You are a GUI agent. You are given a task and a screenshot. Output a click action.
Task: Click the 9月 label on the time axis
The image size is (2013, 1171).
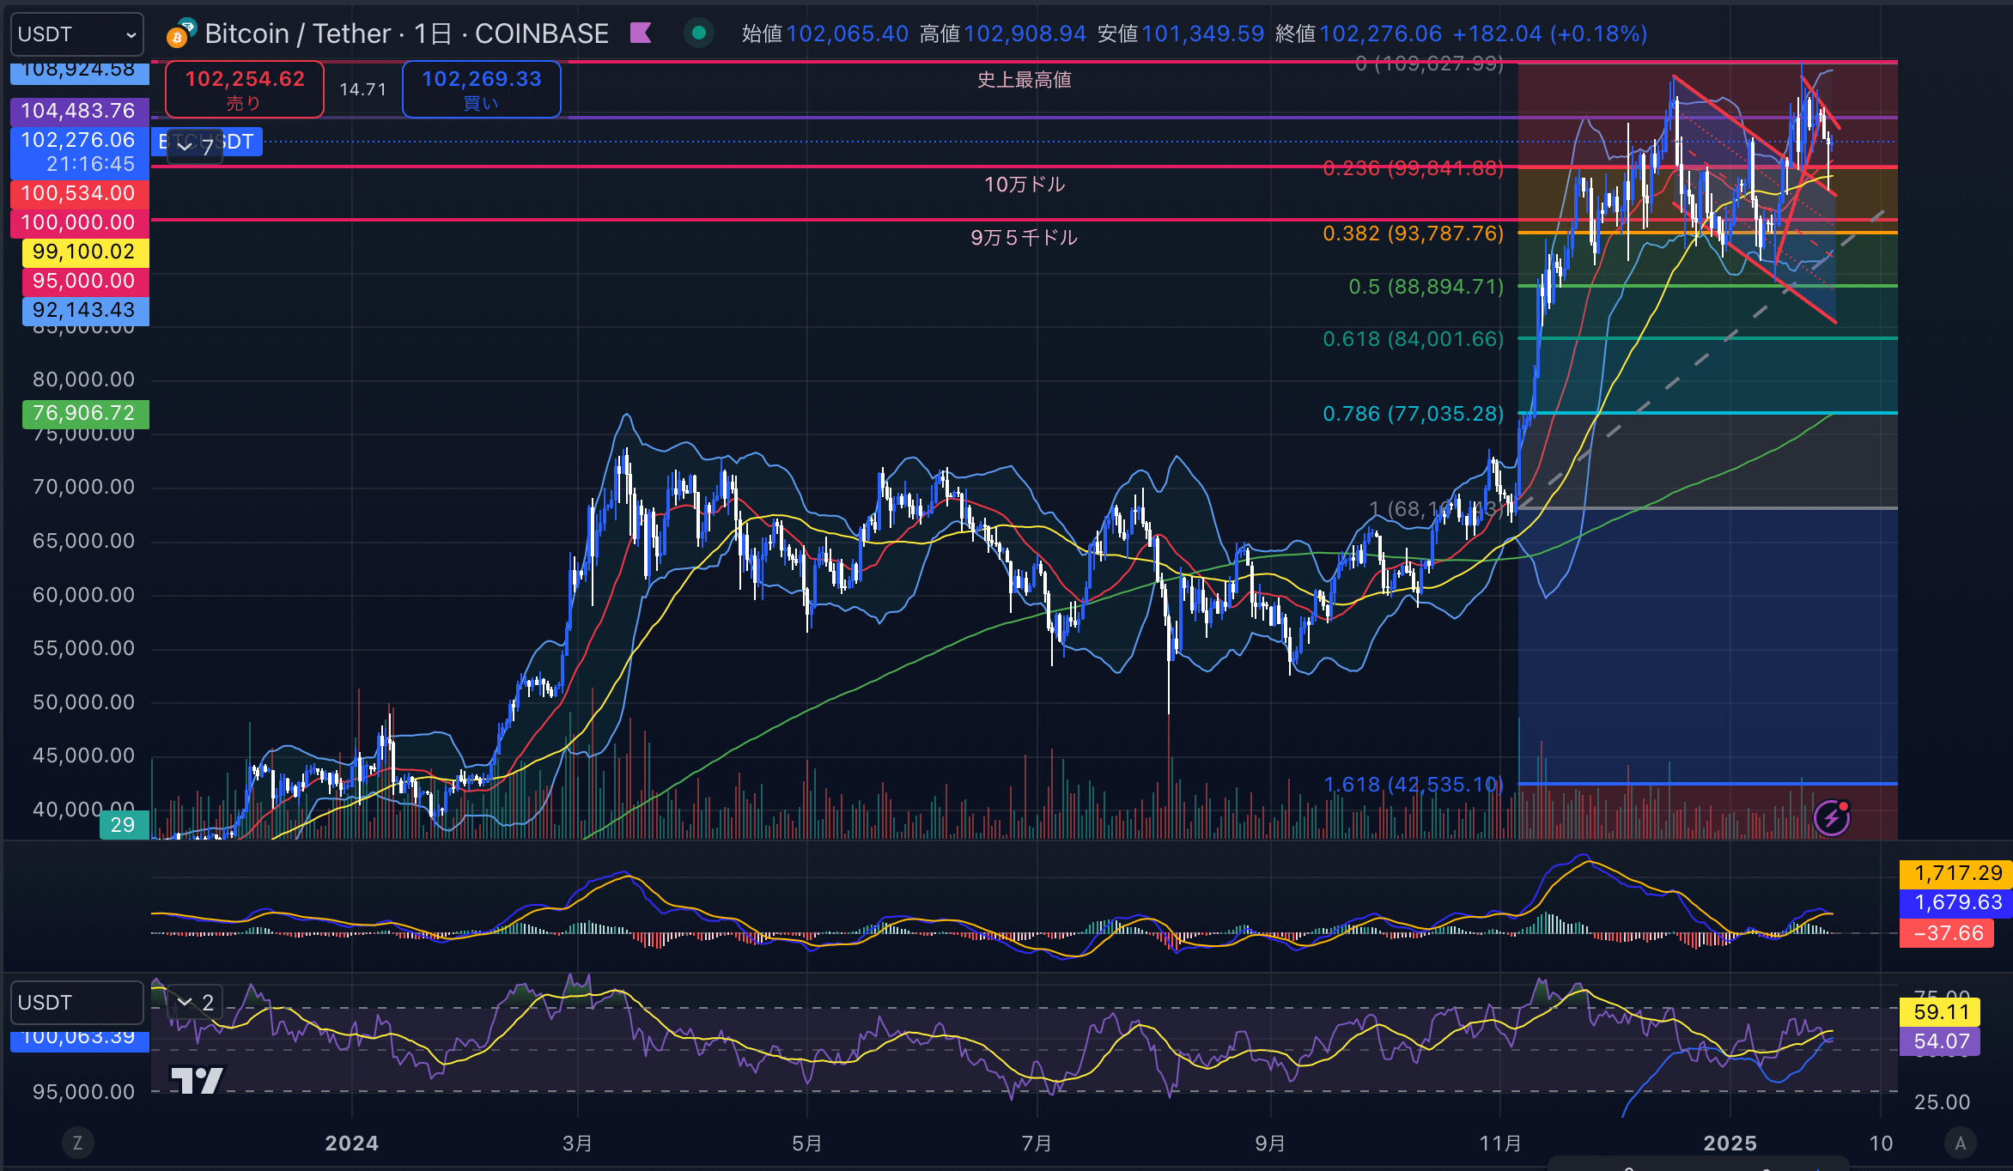pos(1270,1143)
